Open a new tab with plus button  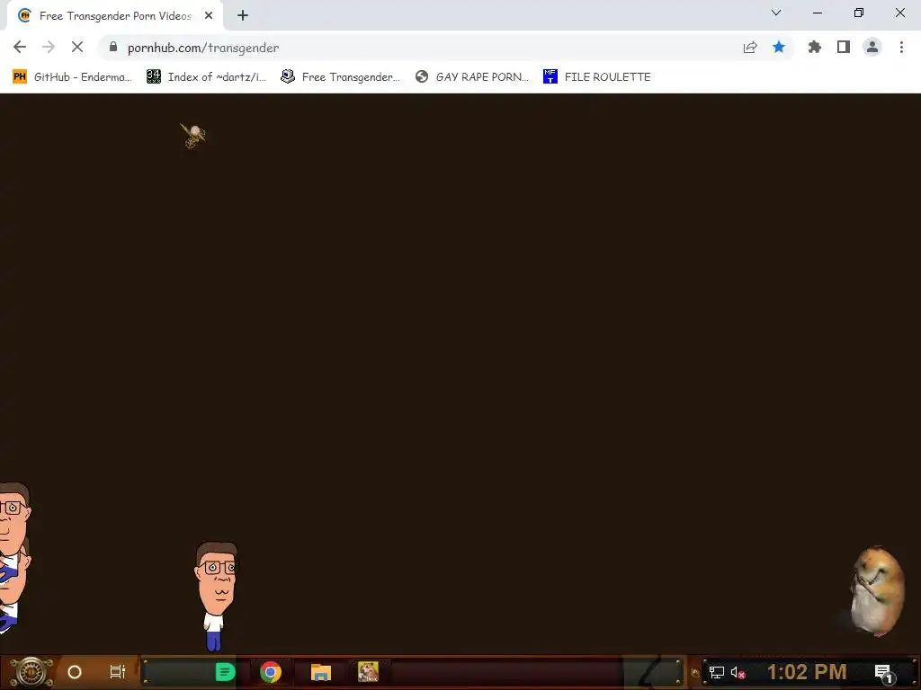pyautogui.click(x=243, y=15)
